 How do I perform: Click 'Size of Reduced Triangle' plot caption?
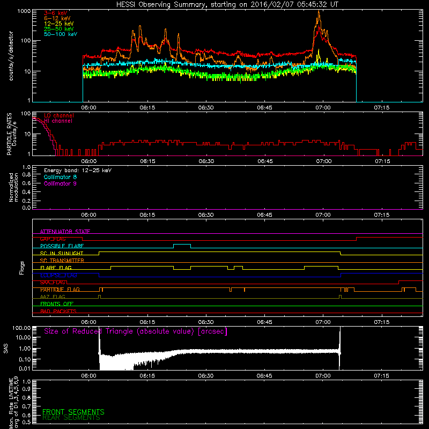[136, 331]
